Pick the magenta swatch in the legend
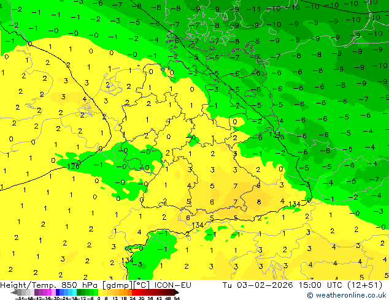Screen dimensions: 389x300 49,292
